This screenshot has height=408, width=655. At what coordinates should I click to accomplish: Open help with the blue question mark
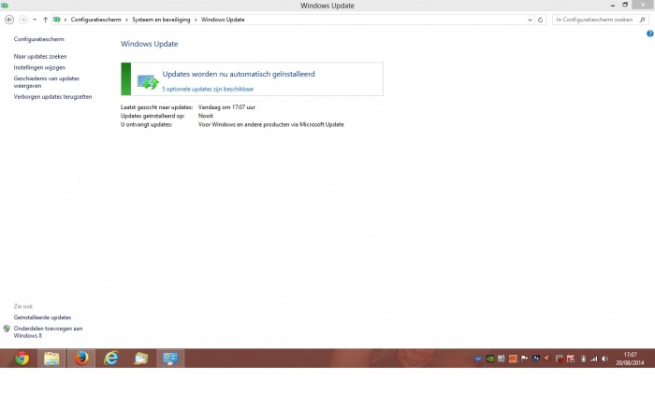pos(650,34)
